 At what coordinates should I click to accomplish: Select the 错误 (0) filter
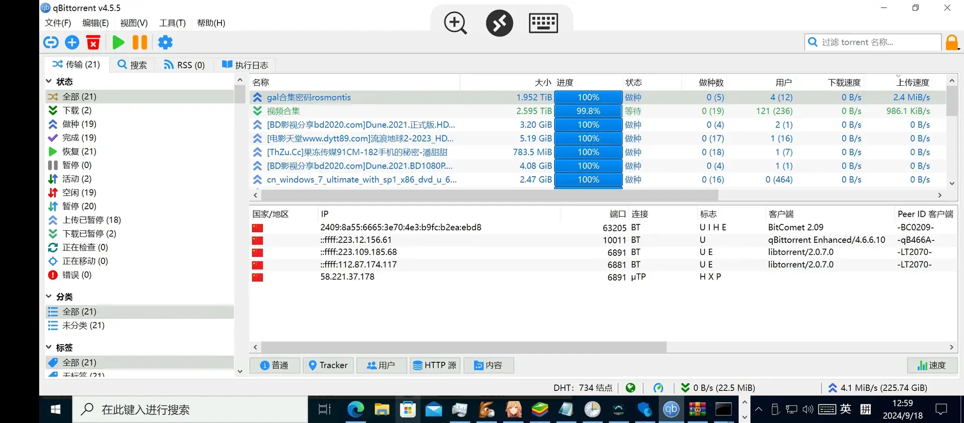140,275
